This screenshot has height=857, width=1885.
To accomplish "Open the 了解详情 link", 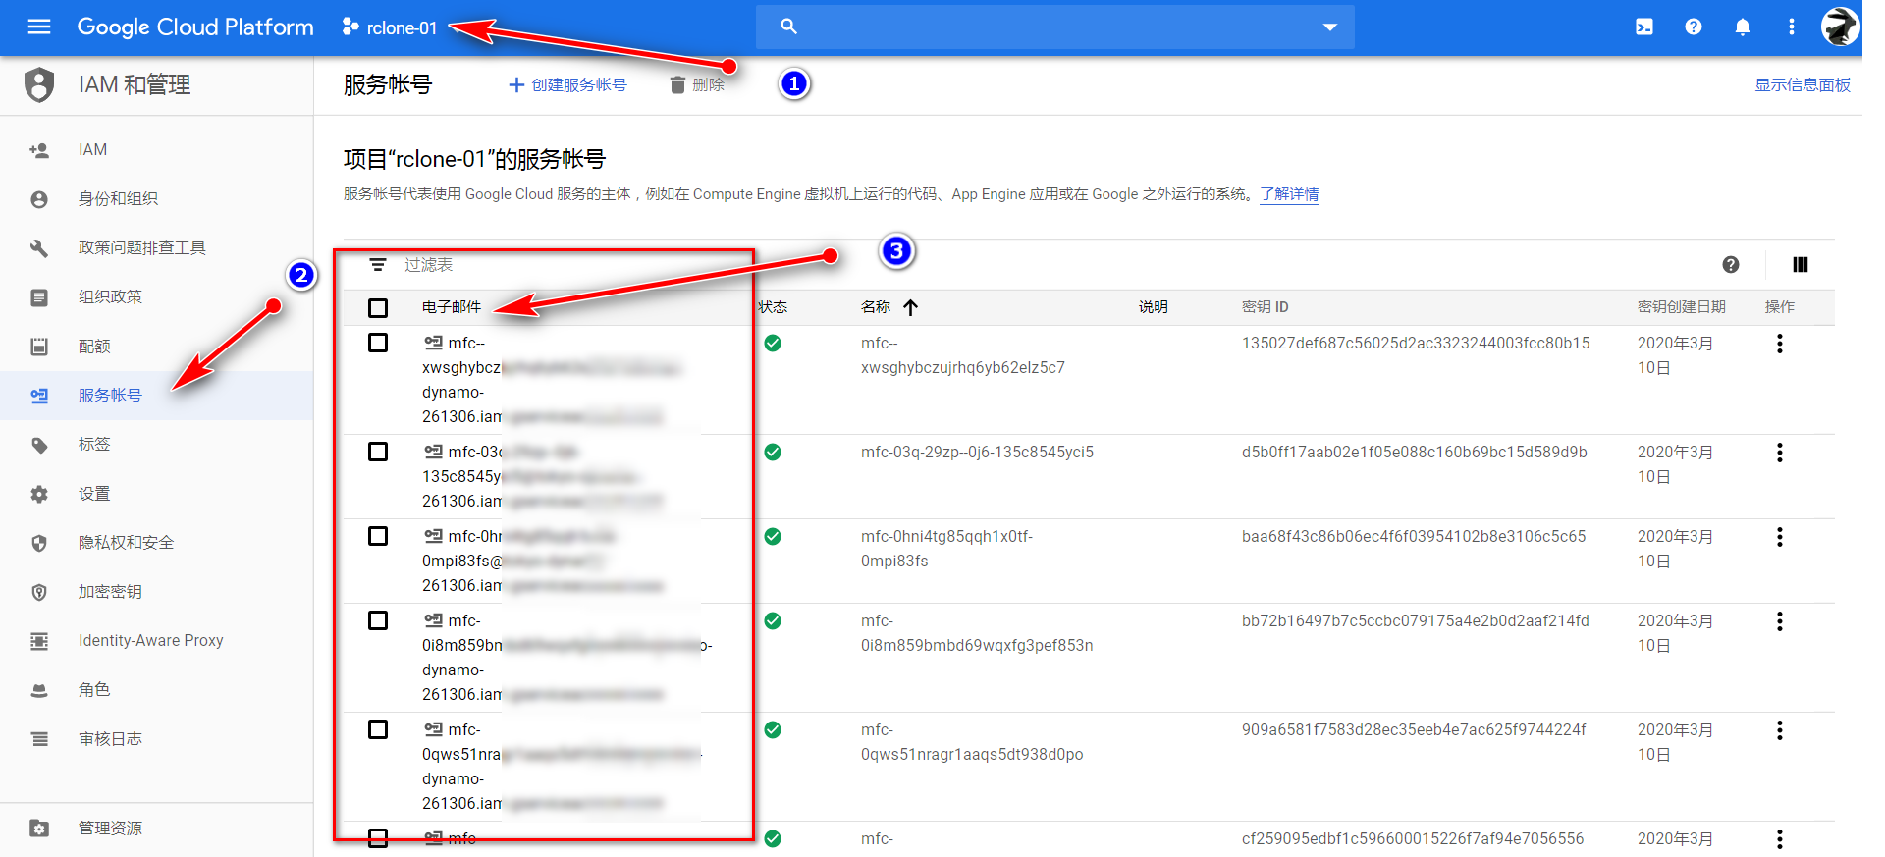I will (x=1289, y=194).
